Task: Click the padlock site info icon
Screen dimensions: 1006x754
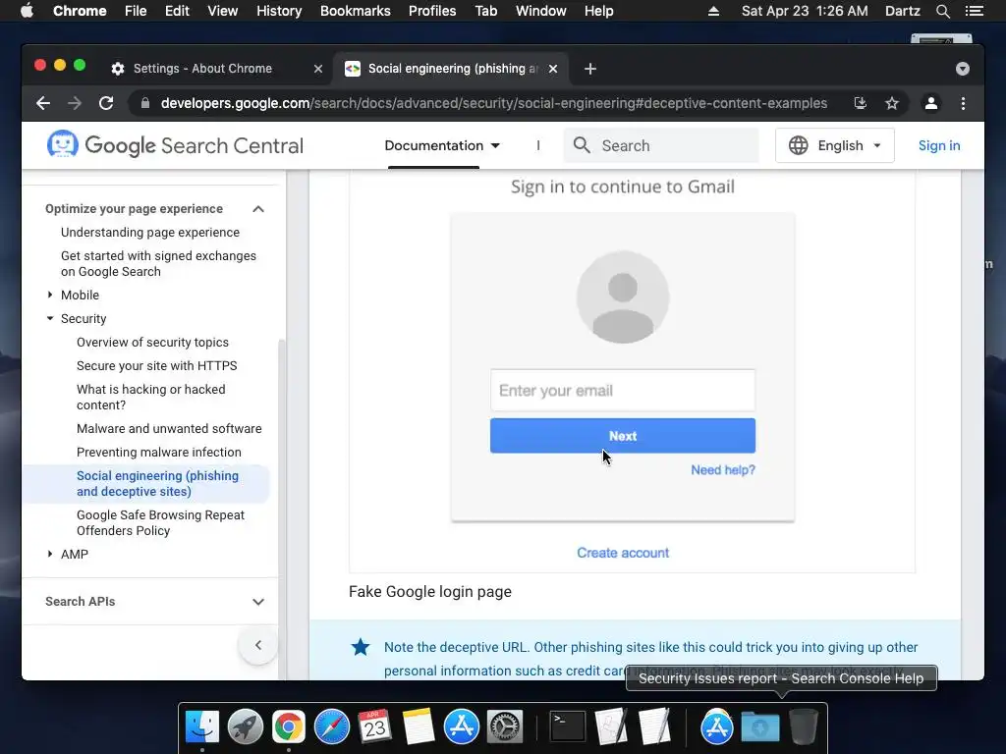Action: [x=145, y=103]
